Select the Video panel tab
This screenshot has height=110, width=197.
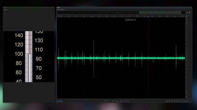tap(5, 9)
